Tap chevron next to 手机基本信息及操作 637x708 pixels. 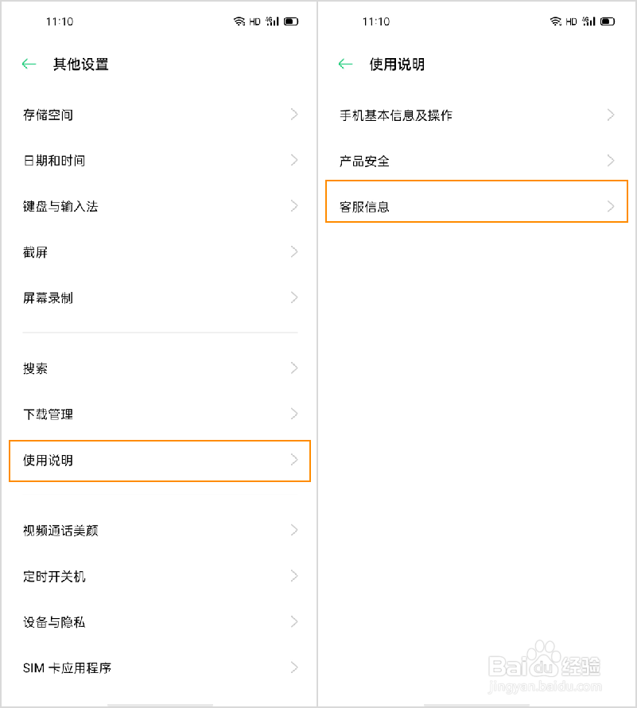click(x=611, y=115)
